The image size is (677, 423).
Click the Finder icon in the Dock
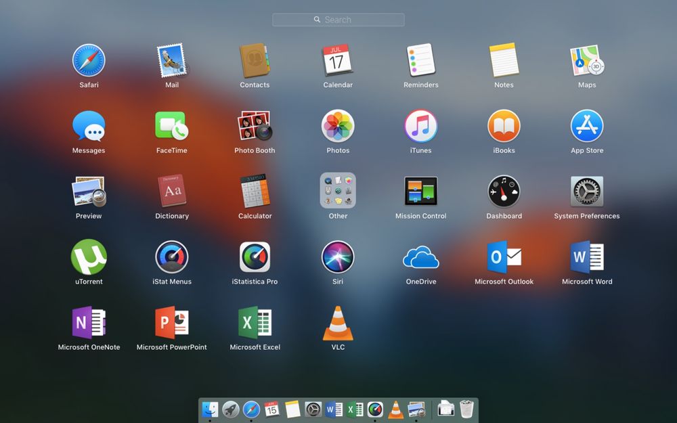click(x=211, y=409)
